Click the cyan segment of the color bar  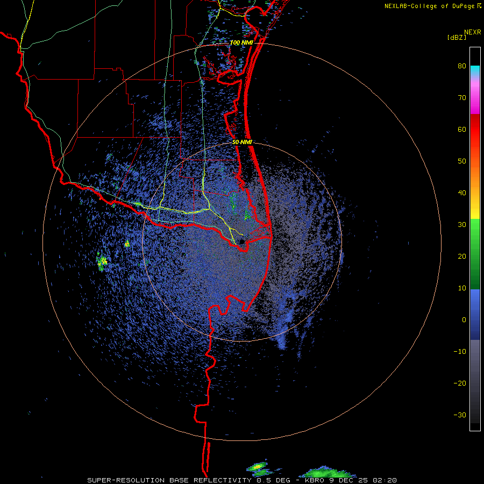[x=475, y=69]
